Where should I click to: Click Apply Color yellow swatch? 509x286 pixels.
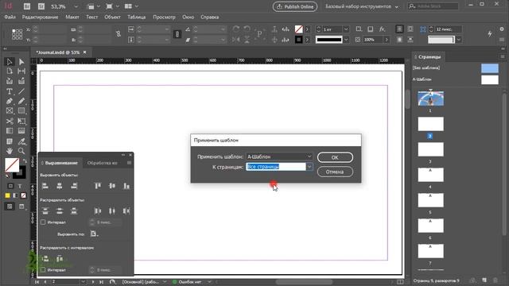[7, 195]
